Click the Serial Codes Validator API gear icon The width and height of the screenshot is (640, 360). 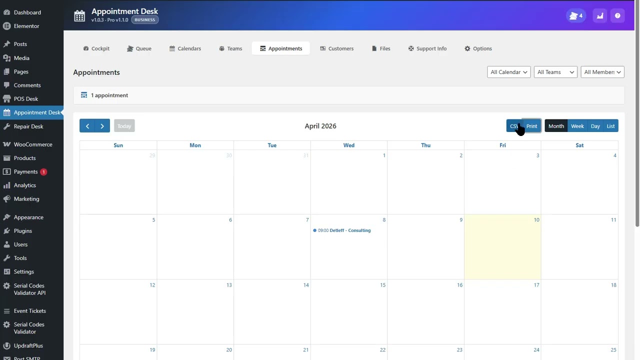tap(6, 286)
